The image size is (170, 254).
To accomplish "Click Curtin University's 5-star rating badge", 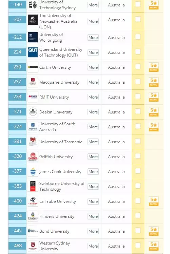I will tap(154, 67).
